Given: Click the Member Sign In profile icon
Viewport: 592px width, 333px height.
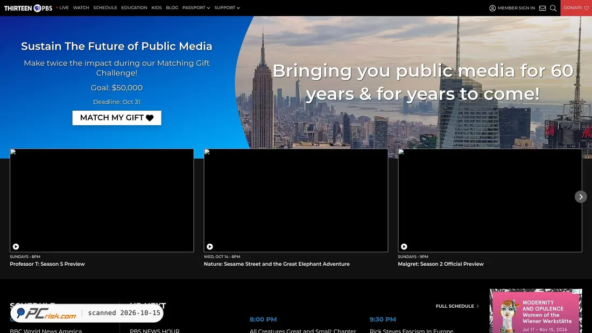Looking at the screenshot, I should point(492,8).
